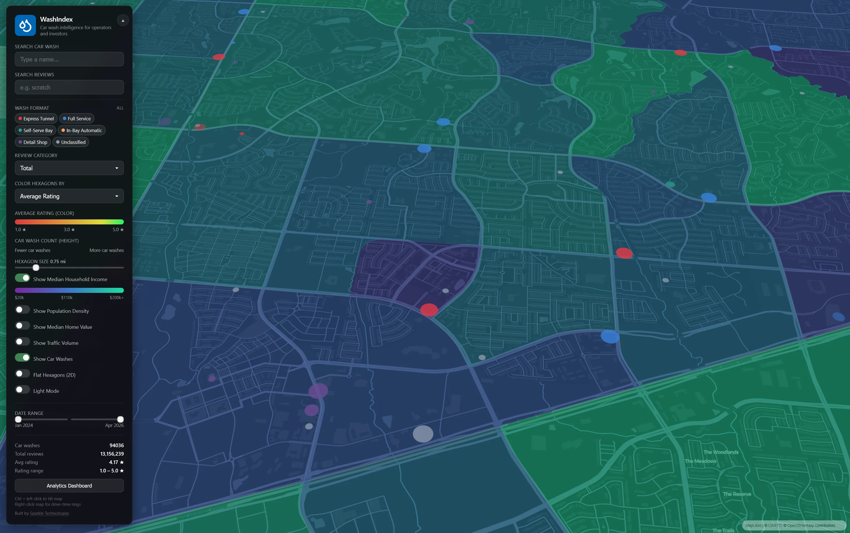Toggle the Unclassified format chip
This screenshot has height=533, width=850.
(x=70, y=142)
